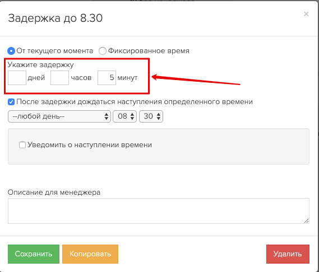Click the 'Фиксированное время' label text
This screenshot has width=319, height=272.
coord(149,51)
